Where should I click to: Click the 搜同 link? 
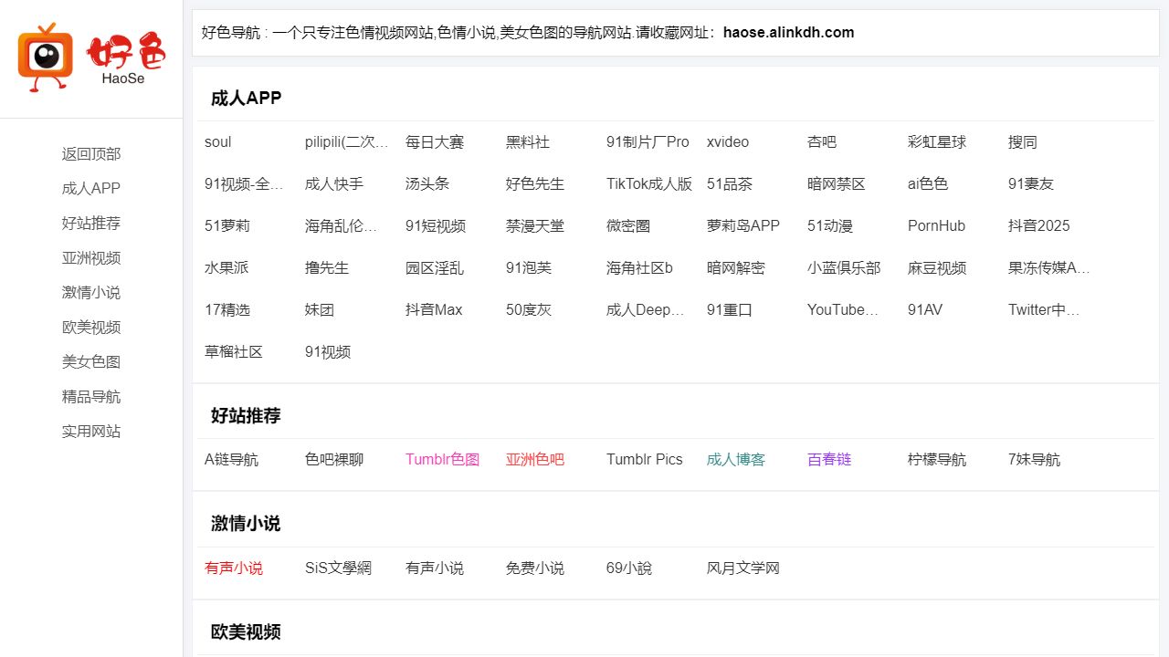point(1023,142)
